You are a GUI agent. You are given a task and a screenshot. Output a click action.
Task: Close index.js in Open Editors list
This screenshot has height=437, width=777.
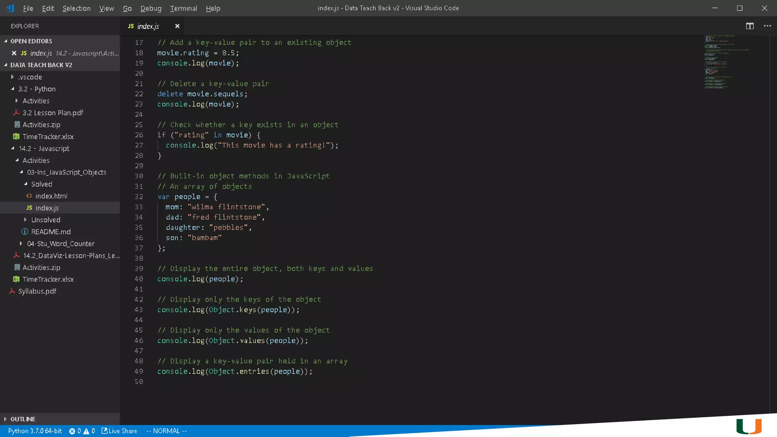(x=14, y=53)
